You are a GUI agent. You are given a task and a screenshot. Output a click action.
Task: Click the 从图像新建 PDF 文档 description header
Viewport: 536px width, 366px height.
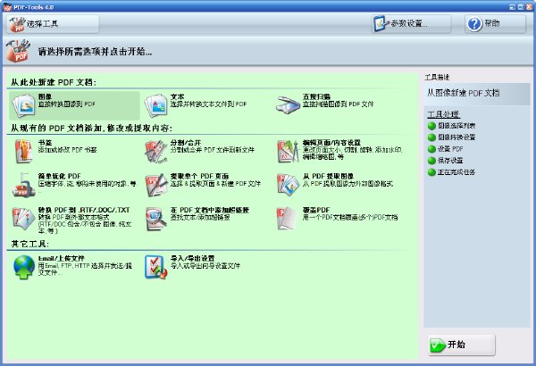pyautogui.click(x=463, y=93)
